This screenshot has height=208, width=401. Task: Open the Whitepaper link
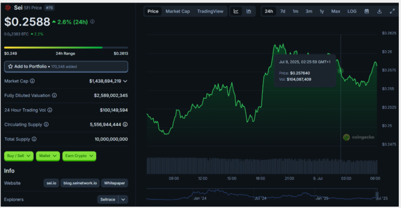coord(115,183)
